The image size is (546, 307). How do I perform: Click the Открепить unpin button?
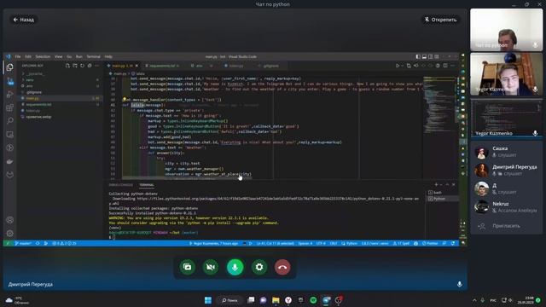coord(440,20)
